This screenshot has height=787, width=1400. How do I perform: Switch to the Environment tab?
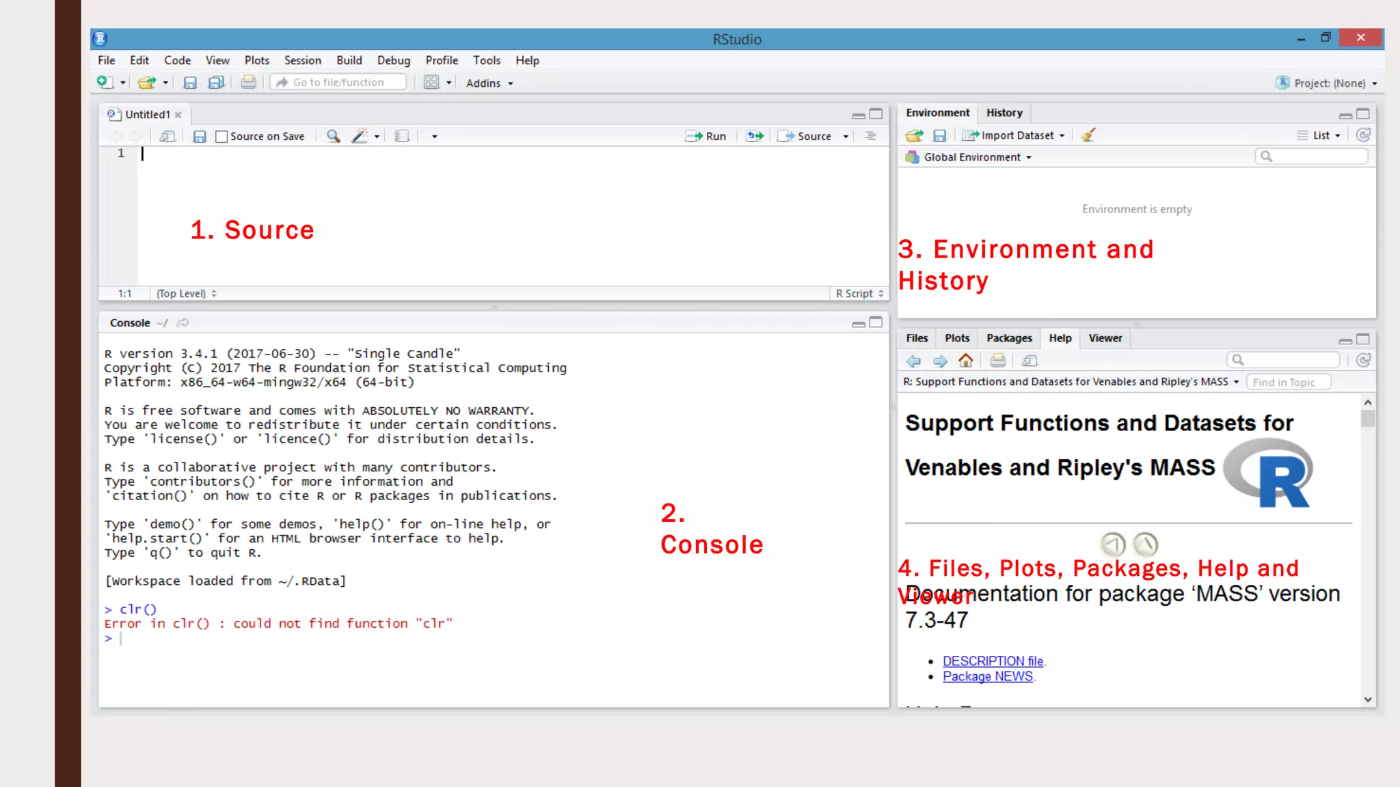point(937,113)
